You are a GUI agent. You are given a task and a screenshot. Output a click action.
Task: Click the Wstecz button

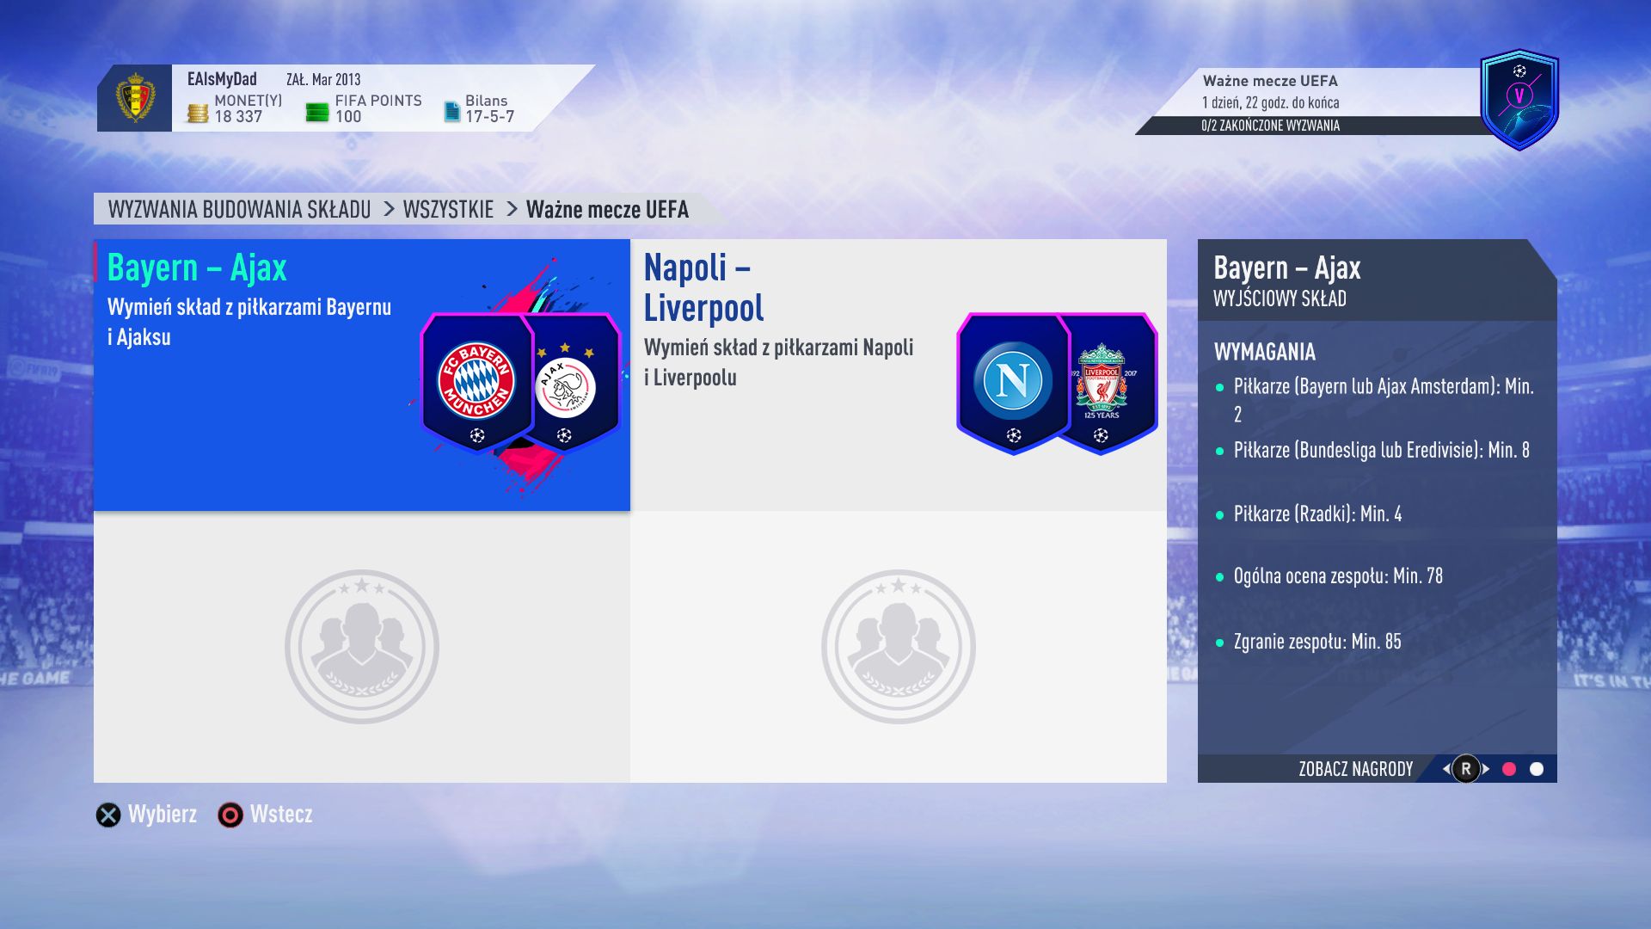click(265, 814)
